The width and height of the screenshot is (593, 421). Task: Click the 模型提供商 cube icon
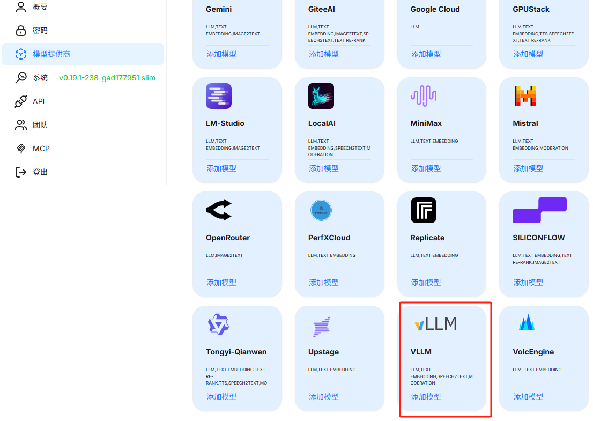click(x=21, y=54)
